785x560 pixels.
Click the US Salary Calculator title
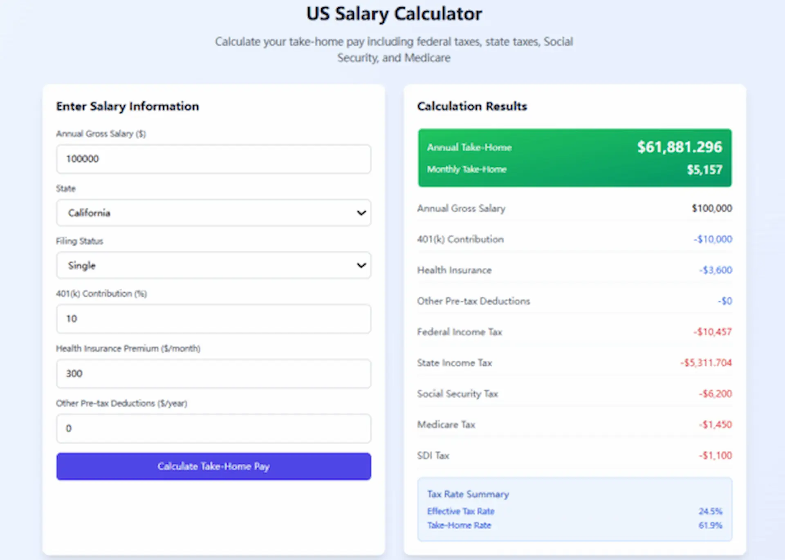pyautogui.click(x=393, y=13)
